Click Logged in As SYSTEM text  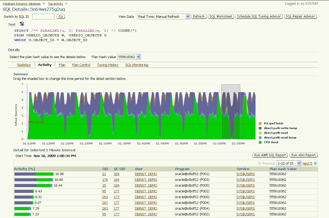click(301, 4)
